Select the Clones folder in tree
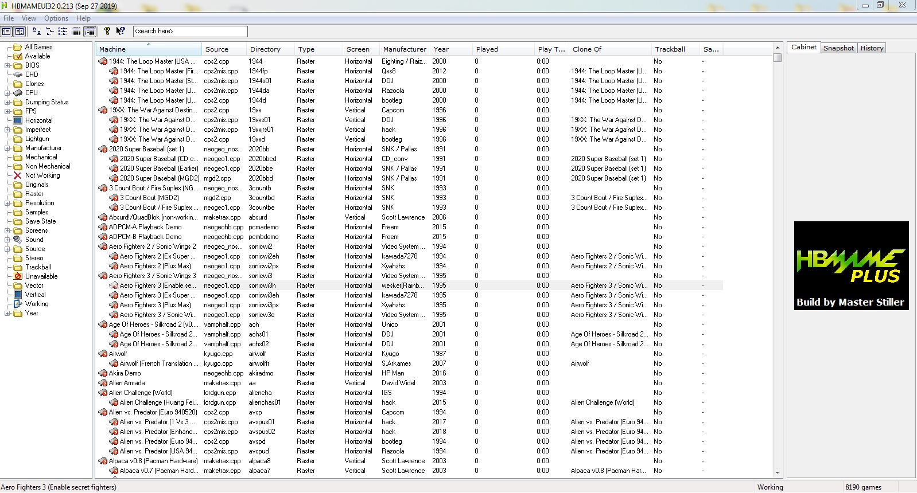Image resolution: width=917 pixels, height=493 pixels. pos(34,84)
